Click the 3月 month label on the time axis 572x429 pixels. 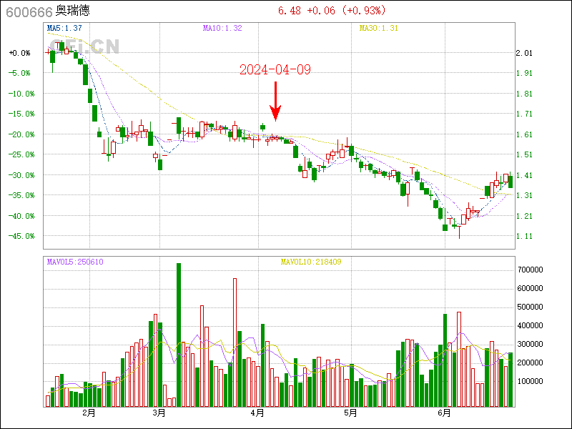[x=159, y=413]
